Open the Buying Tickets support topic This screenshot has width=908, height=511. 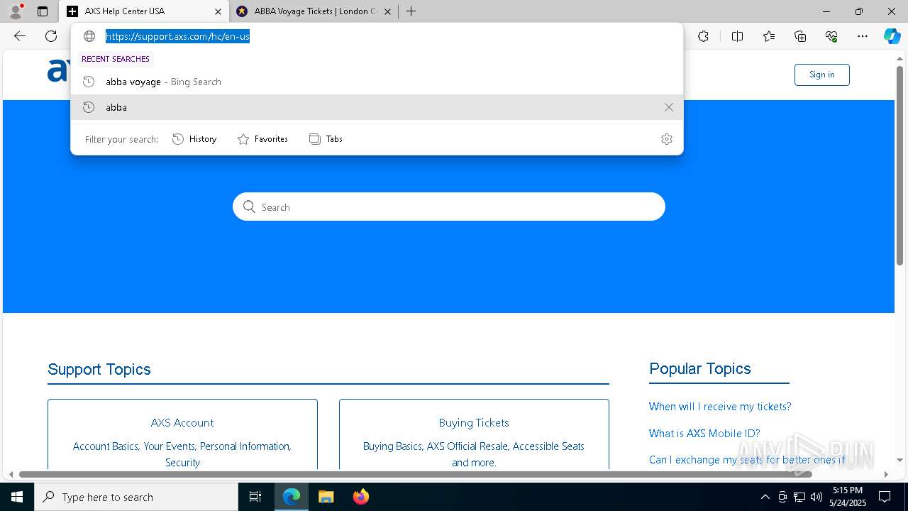click(x=474, y=433)
